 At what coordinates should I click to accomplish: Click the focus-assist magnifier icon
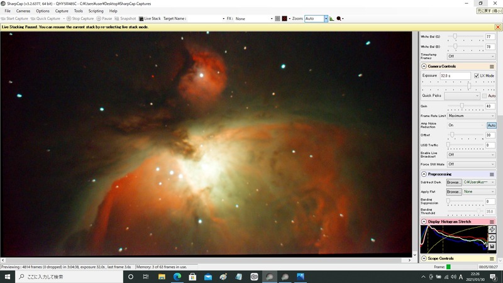pyautogui.click(x=339, y=19)
